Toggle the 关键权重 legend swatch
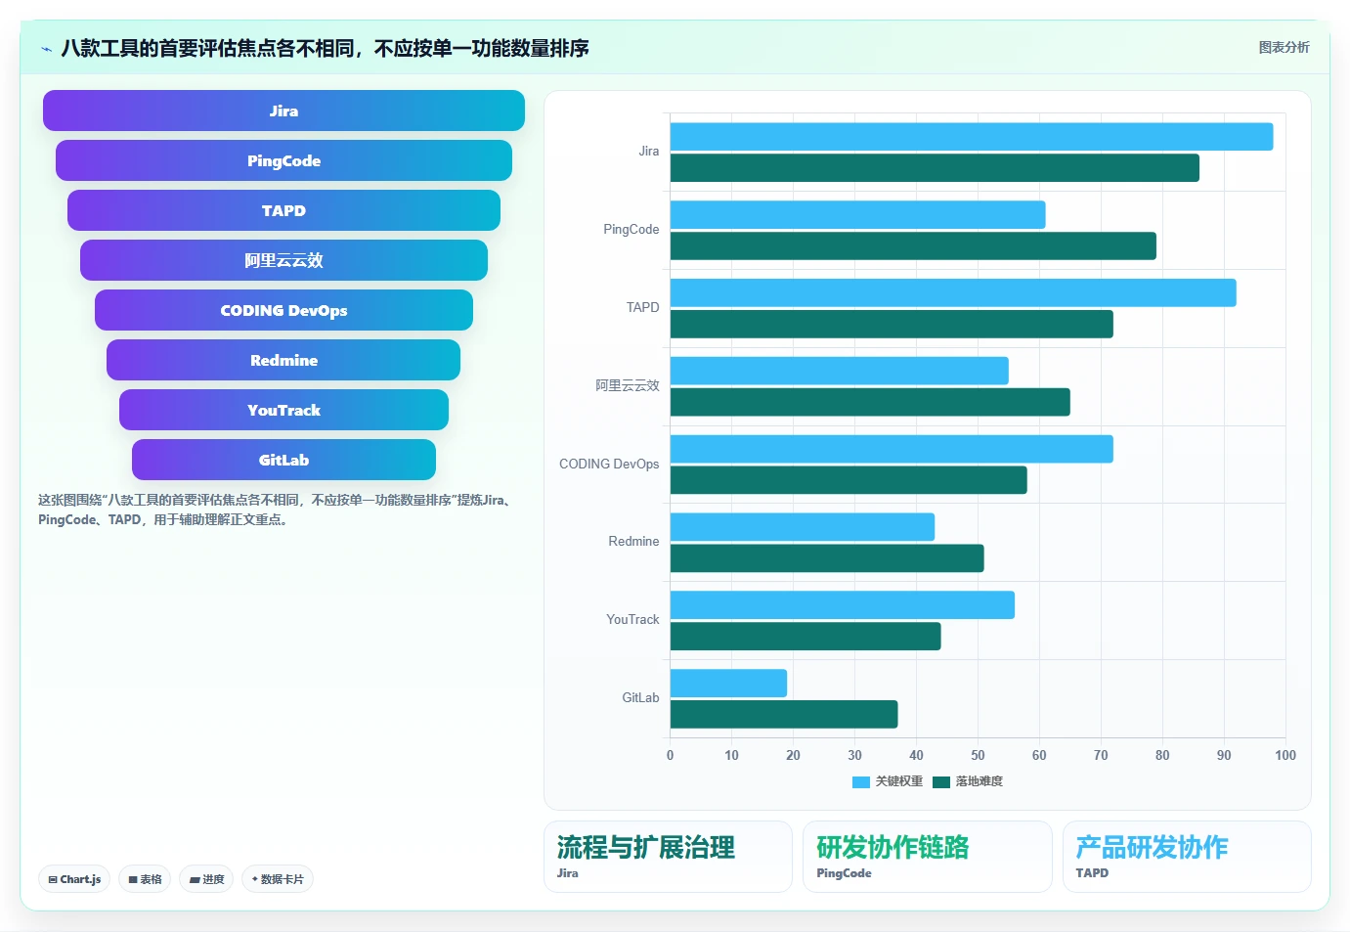 (x=861, y=781)
